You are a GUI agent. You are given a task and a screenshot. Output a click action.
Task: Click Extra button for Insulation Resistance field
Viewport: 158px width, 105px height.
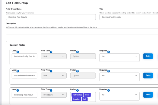coord(148,75)
